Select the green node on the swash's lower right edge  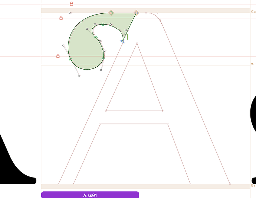point(104,58)
